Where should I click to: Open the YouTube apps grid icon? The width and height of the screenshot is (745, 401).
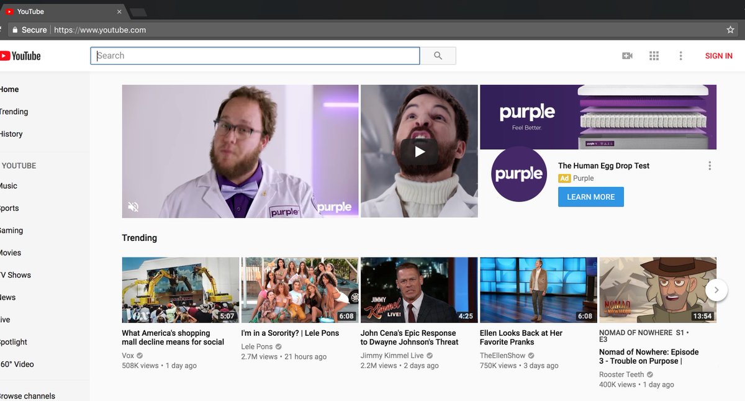click(x=654, y=56)
